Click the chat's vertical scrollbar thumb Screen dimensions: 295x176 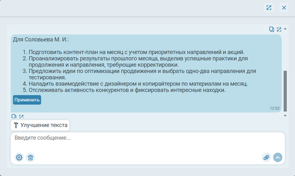pyautogui.click(x=285, y=91)
